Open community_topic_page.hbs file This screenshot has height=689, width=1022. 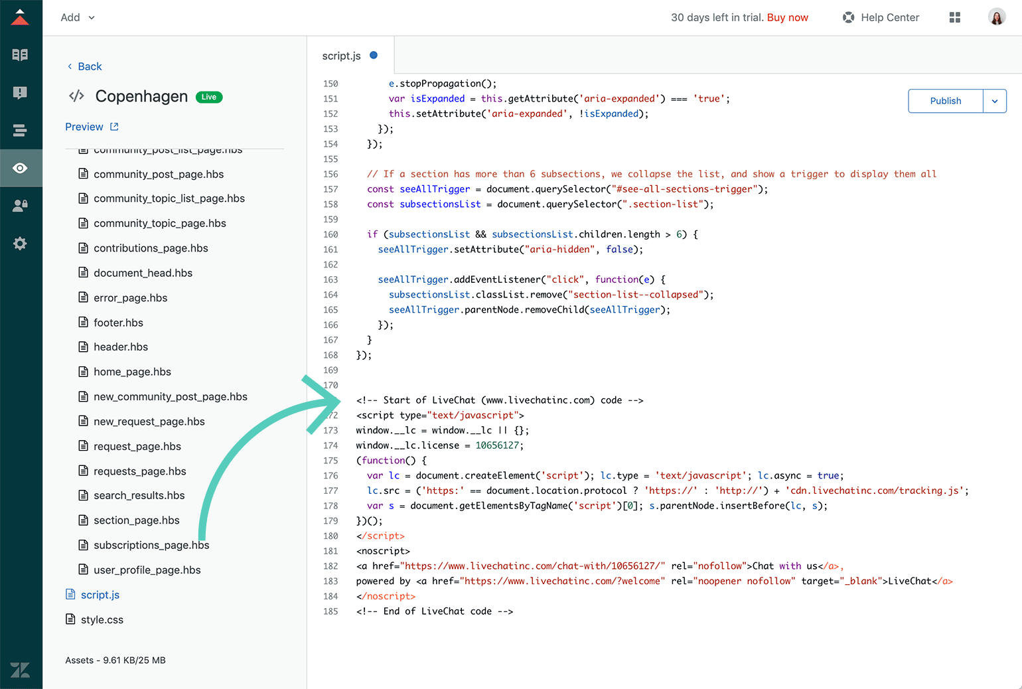pyautogui.click(x=160, y=223)
